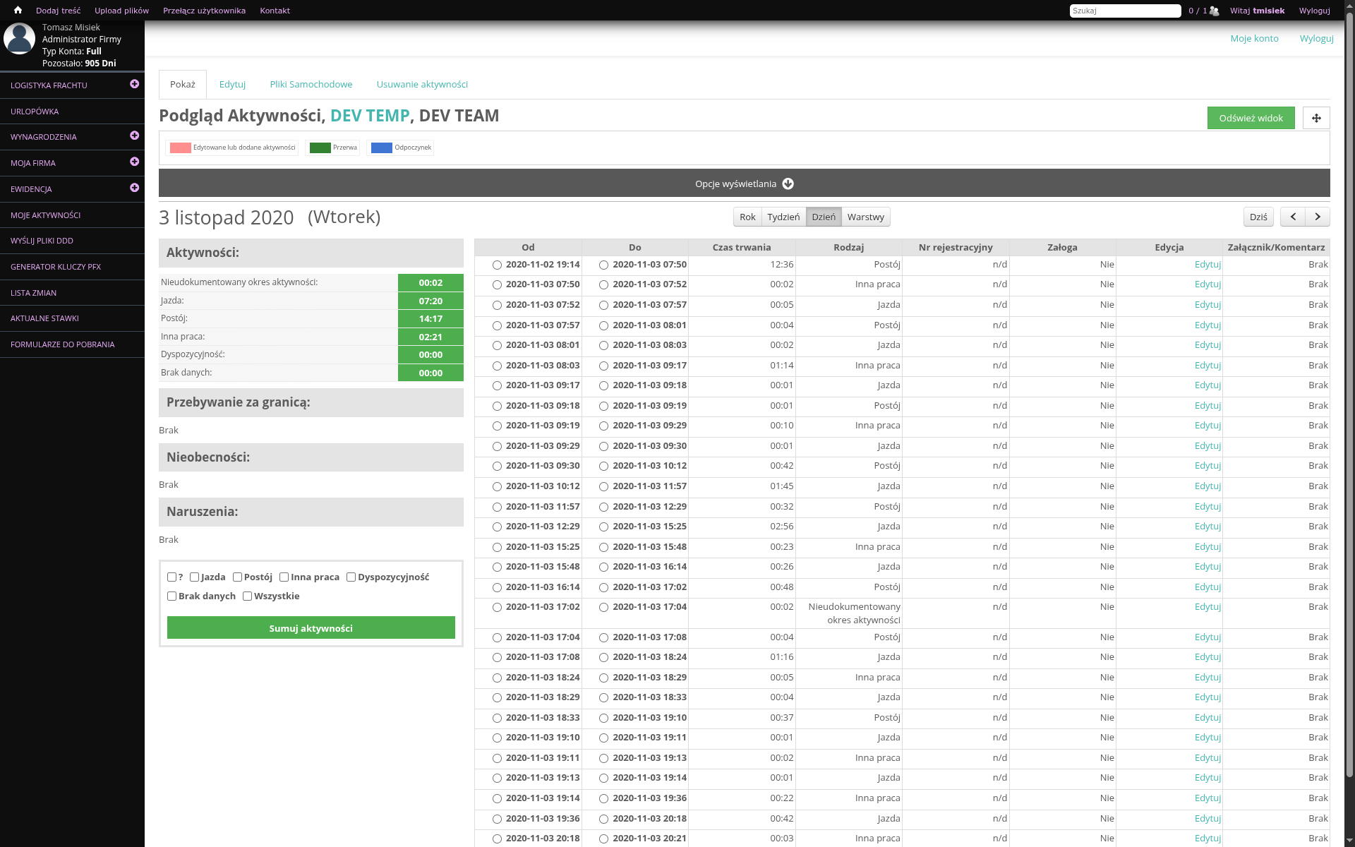Enable the Wszystkie checkbox
This screenshot has height=847, width=1355.
(x=247, y=596)
